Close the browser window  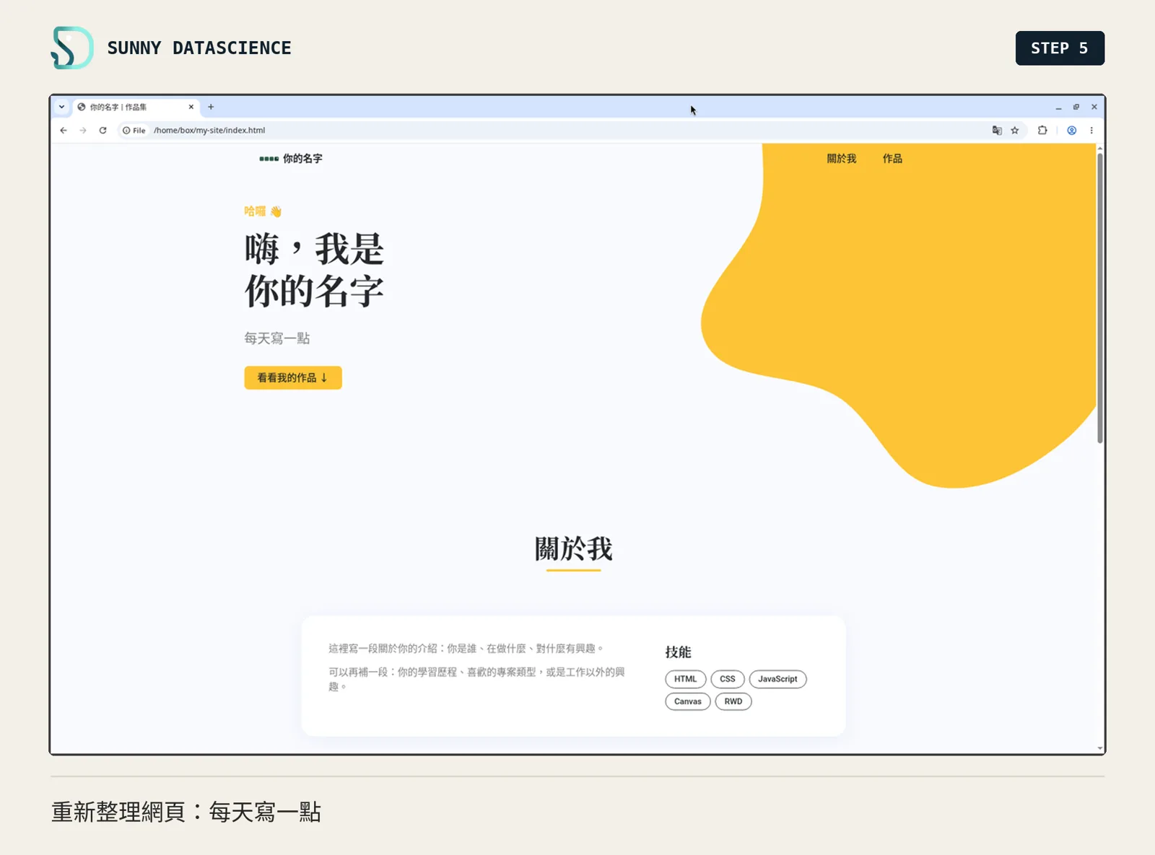point(1094,108)
